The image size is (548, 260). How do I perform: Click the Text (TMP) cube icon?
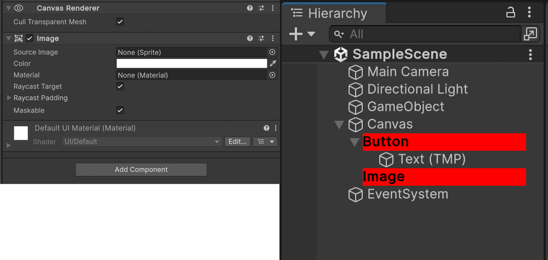(x=386, y=159)
